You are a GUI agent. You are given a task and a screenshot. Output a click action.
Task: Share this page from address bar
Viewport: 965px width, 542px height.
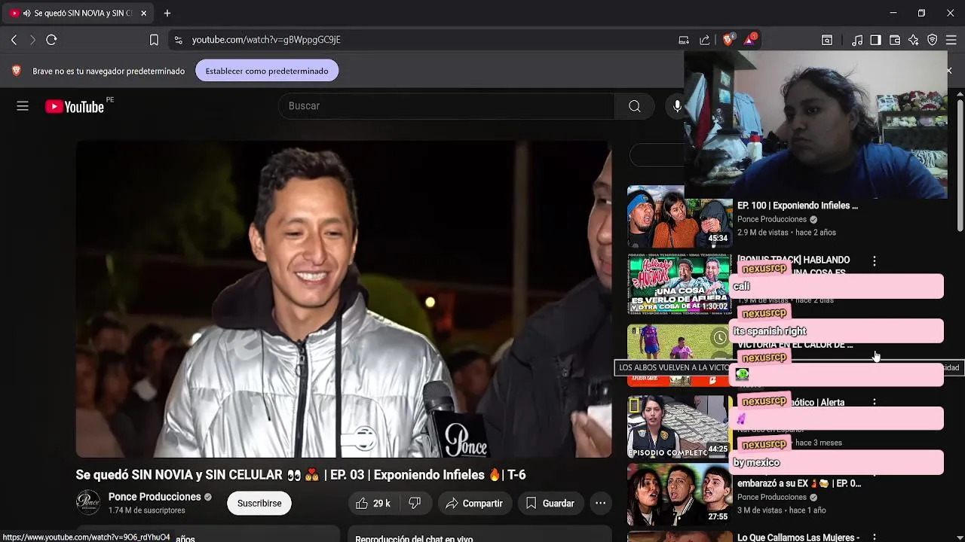[705, 40]
